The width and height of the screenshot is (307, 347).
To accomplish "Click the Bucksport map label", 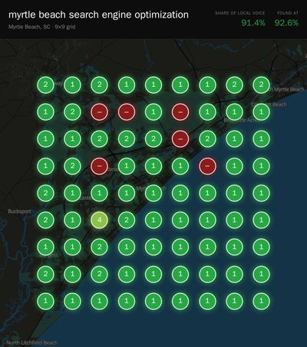I will tap(19, 212).
